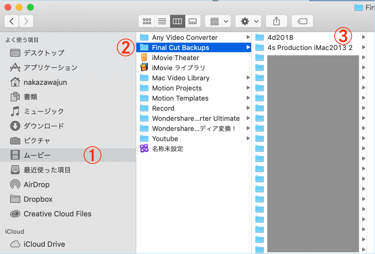Select the Any Video Converter folder
Viewport: 375px width, 254px height.
(194, 37)
